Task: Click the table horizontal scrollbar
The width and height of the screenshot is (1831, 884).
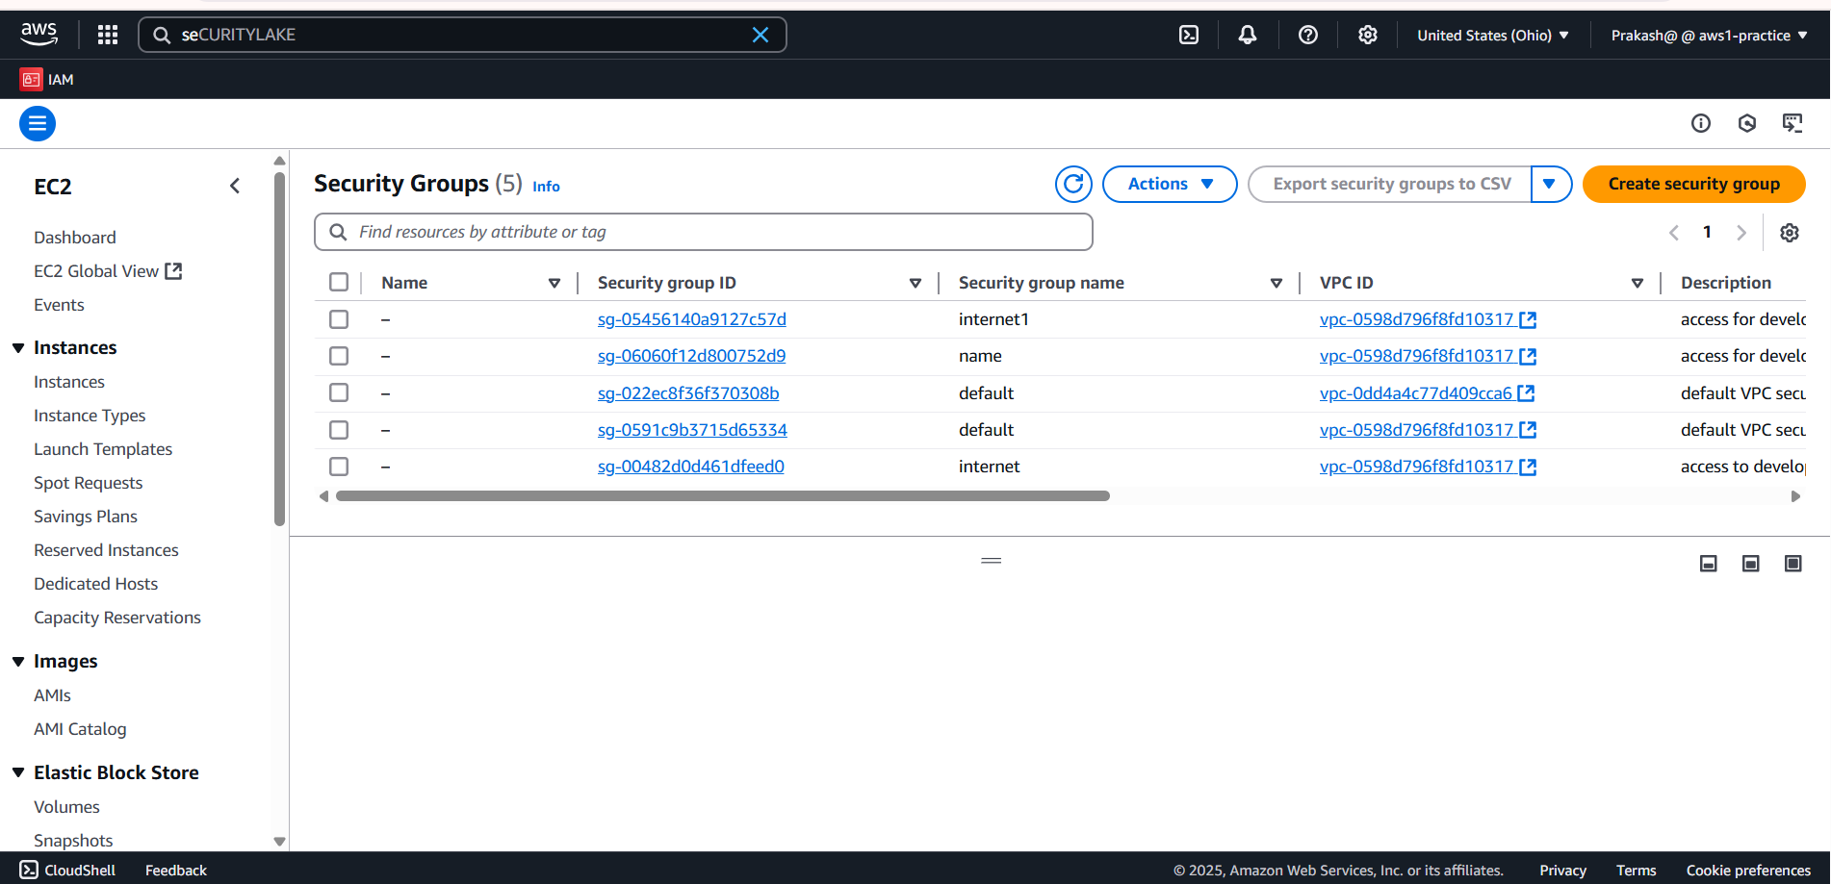Action: pos(723,496)
